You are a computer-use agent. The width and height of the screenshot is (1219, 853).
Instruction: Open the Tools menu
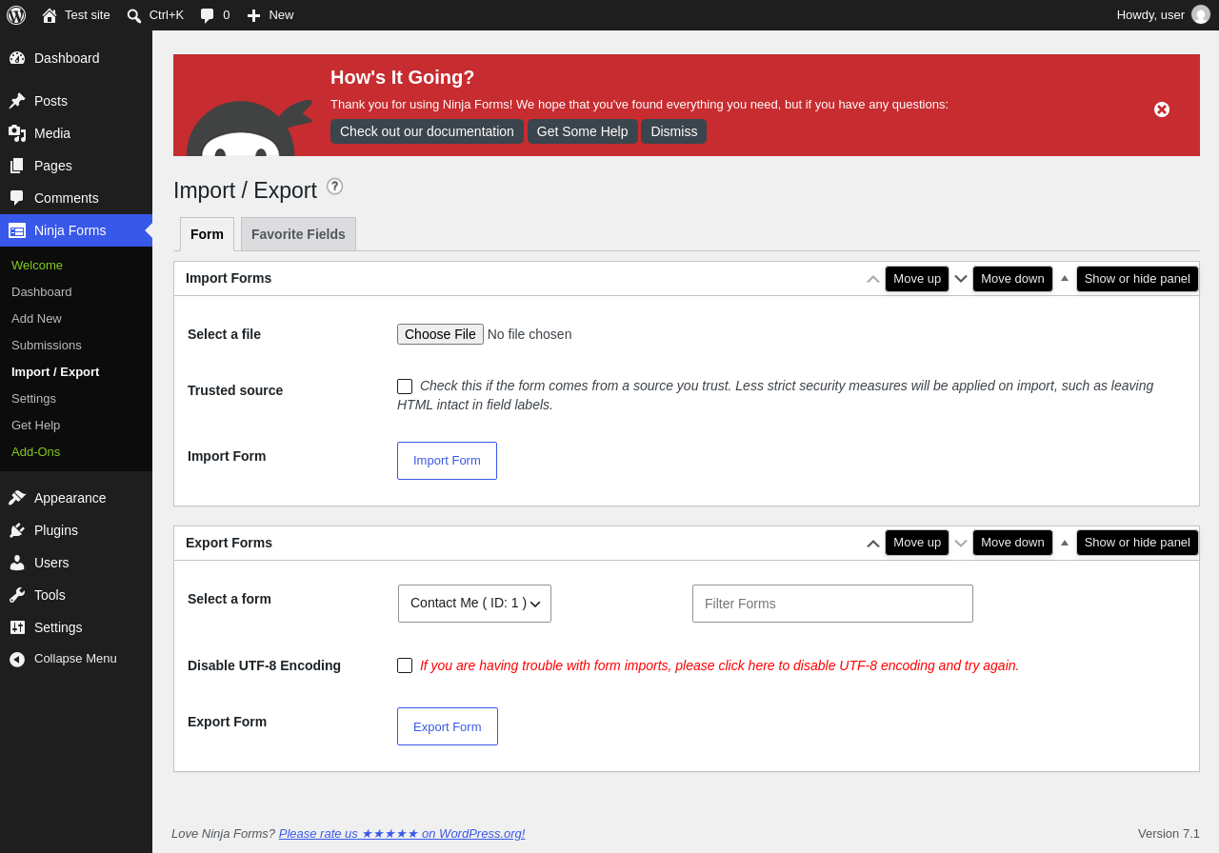[x=76, y=595]
